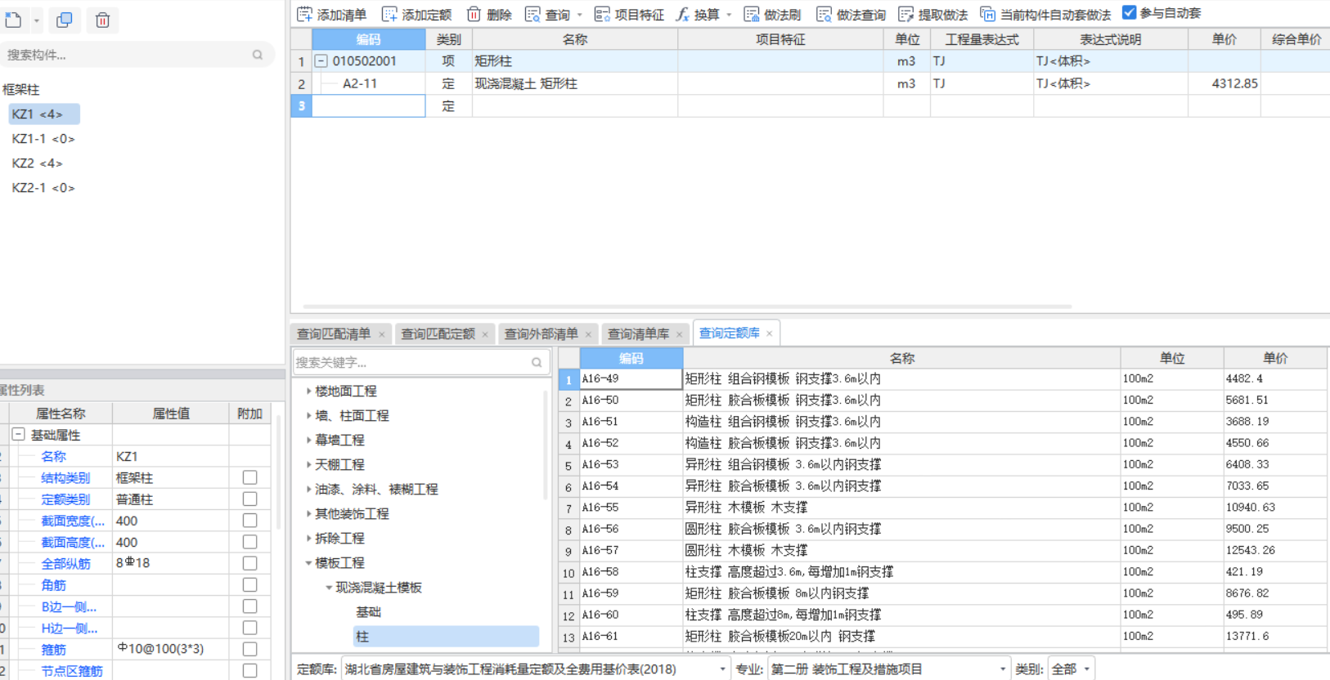Viewport: 1330px width, 680px height.
Task: Collapse the 模板工程 tree node
Action: [x=308, y=562]
